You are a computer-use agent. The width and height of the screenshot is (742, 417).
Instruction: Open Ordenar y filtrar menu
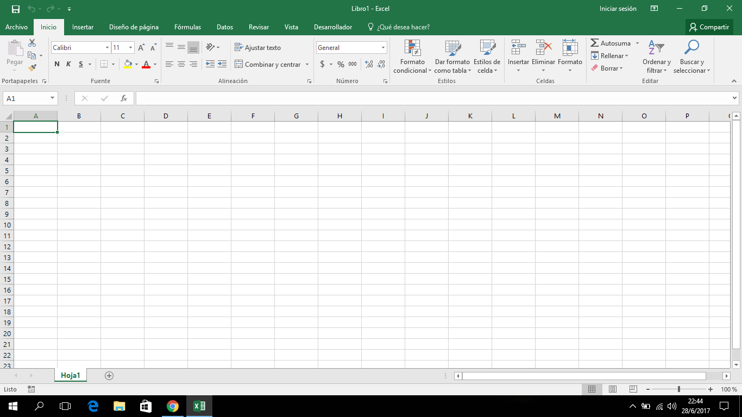pyautogui.click(x=657, y=57)
